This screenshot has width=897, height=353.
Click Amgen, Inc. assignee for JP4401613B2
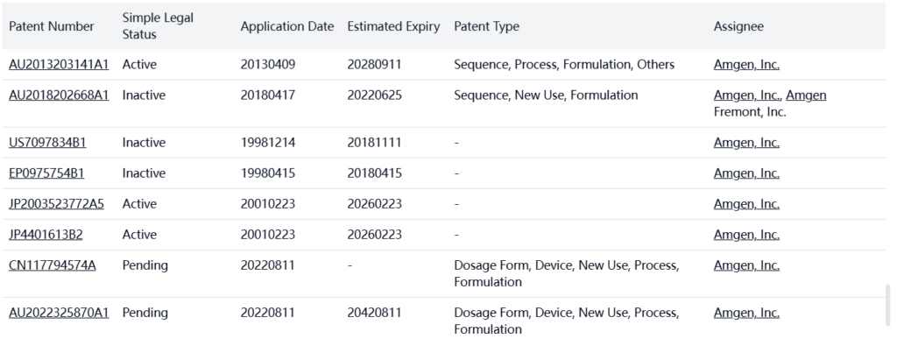[x=746, y=235]
